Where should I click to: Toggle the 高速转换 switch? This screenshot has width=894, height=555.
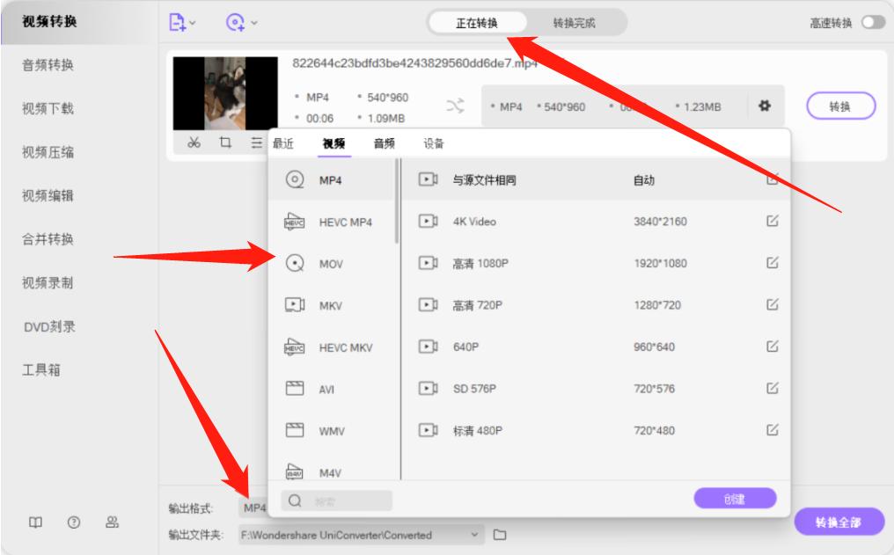point(873,22)
